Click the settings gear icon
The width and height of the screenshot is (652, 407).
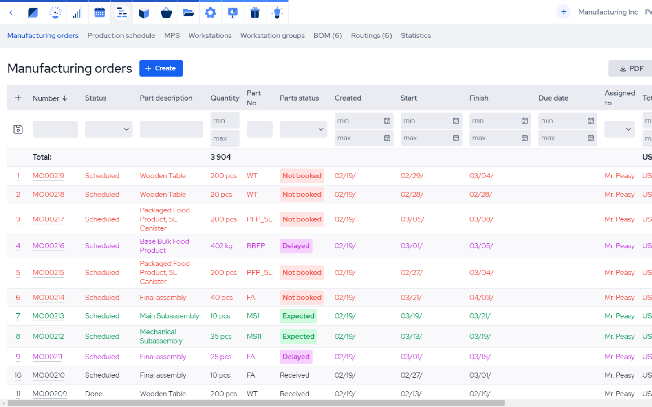pos(210,12)
